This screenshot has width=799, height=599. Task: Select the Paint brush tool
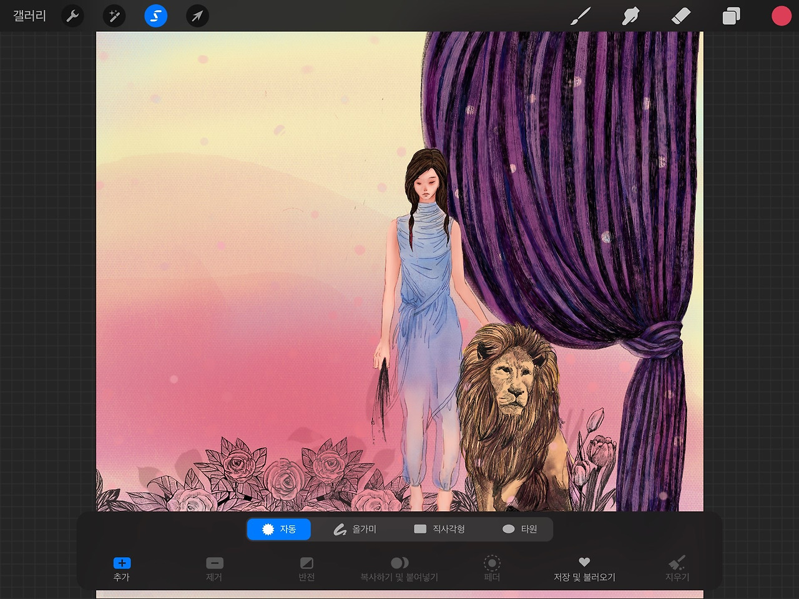(x=581, y=16)
